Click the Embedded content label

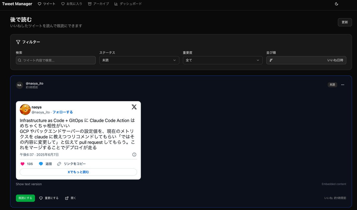pos(334,184)
